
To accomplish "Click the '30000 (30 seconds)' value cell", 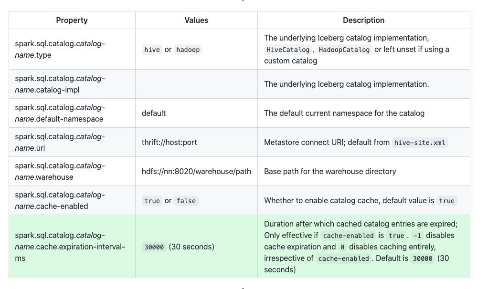I will [x=179, y=247].
